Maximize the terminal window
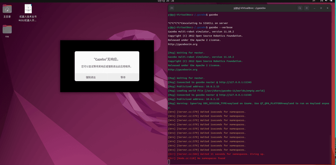The image size is (336, 165). 321,8
